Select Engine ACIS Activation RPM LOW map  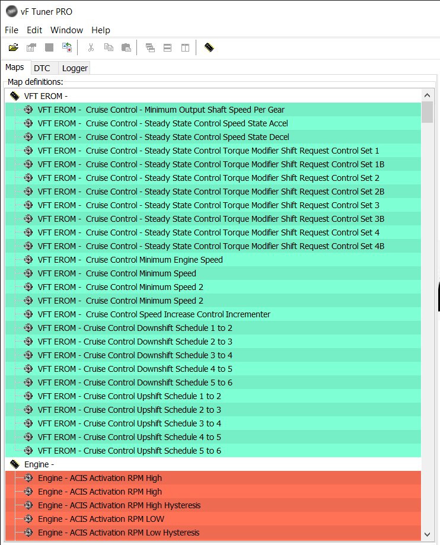pos(213,518)
